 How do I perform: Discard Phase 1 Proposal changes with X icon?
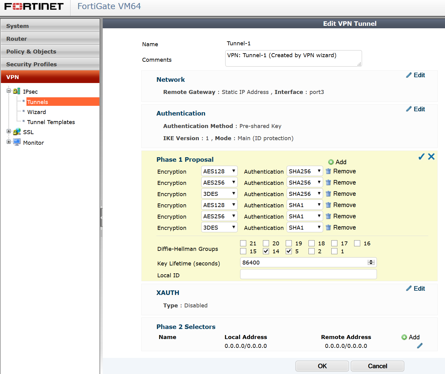point(431,156)
